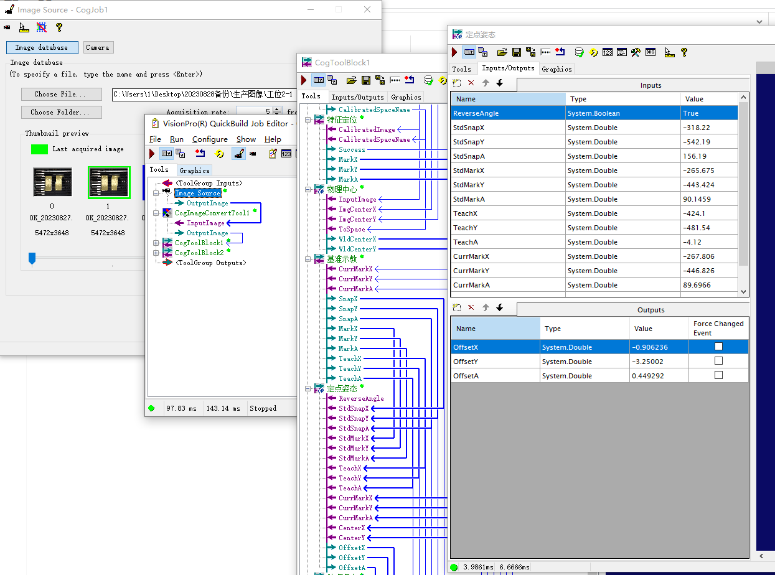Click the clipboard icon in Job Editor toolbar
The image size is (775, 575).
coord(272,154)
